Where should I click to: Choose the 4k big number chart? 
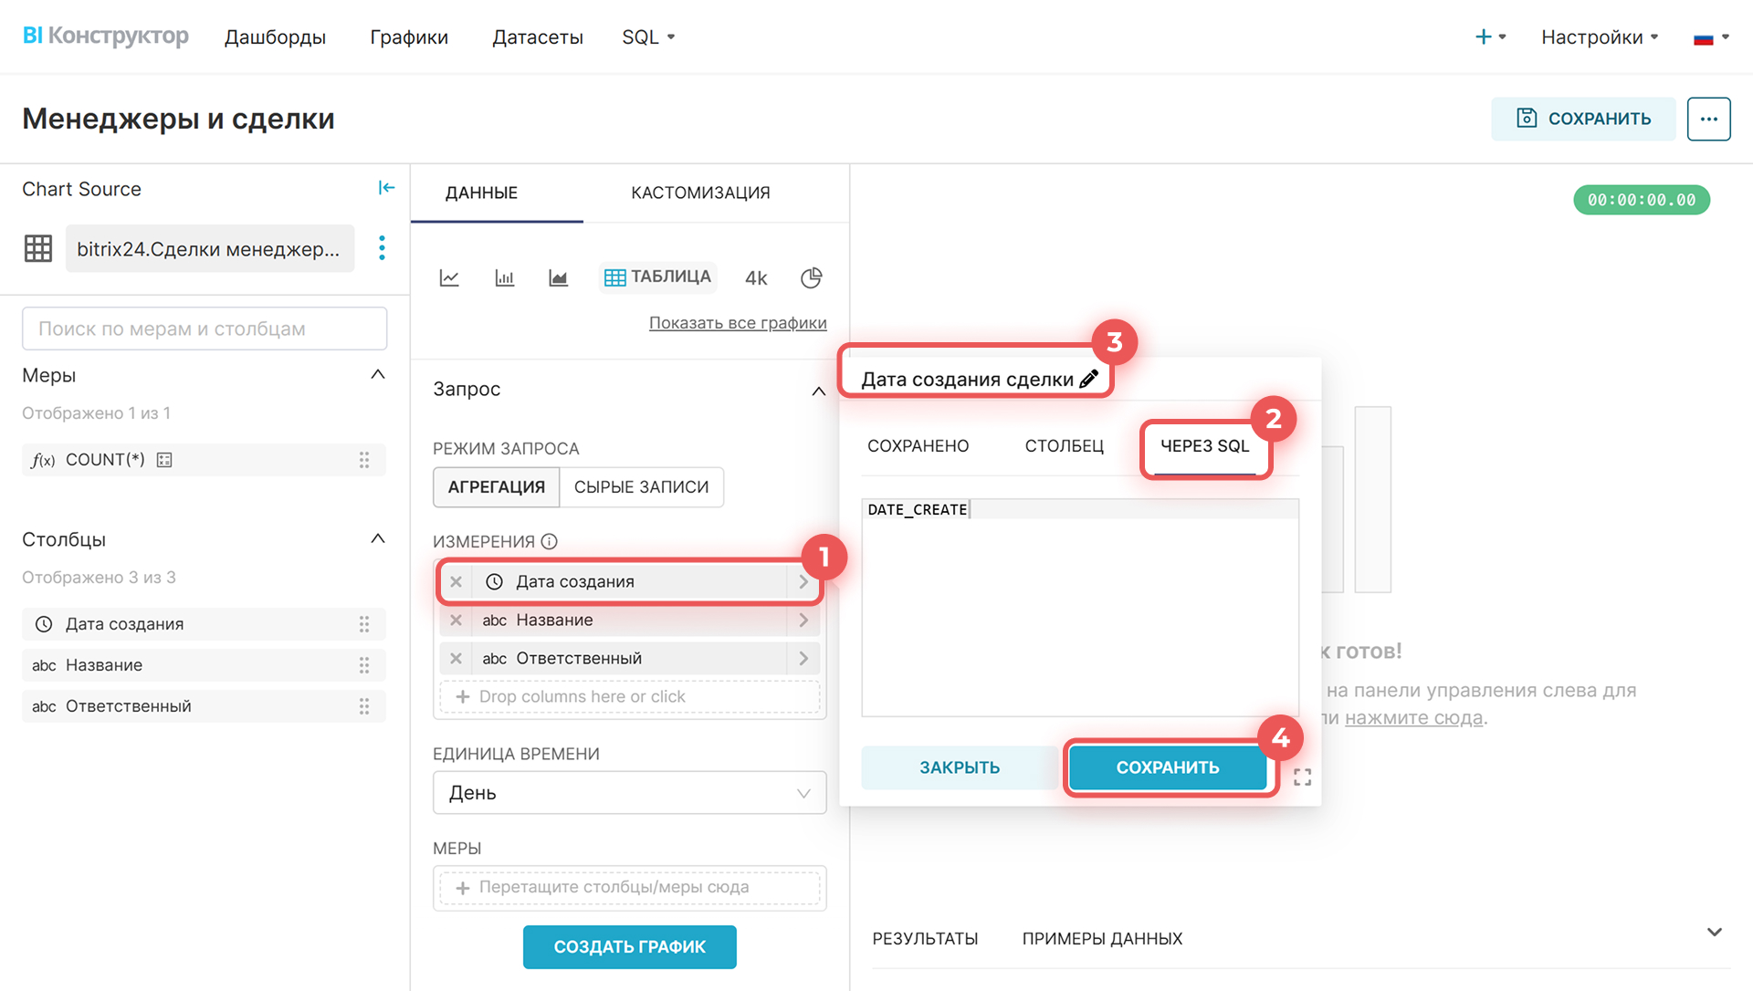point(756,277)
